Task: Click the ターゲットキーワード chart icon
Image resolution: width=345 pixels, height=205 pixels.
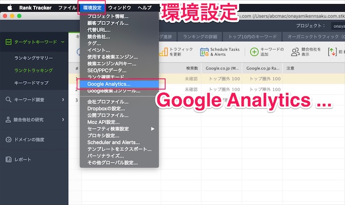Action: coord(9,42)
